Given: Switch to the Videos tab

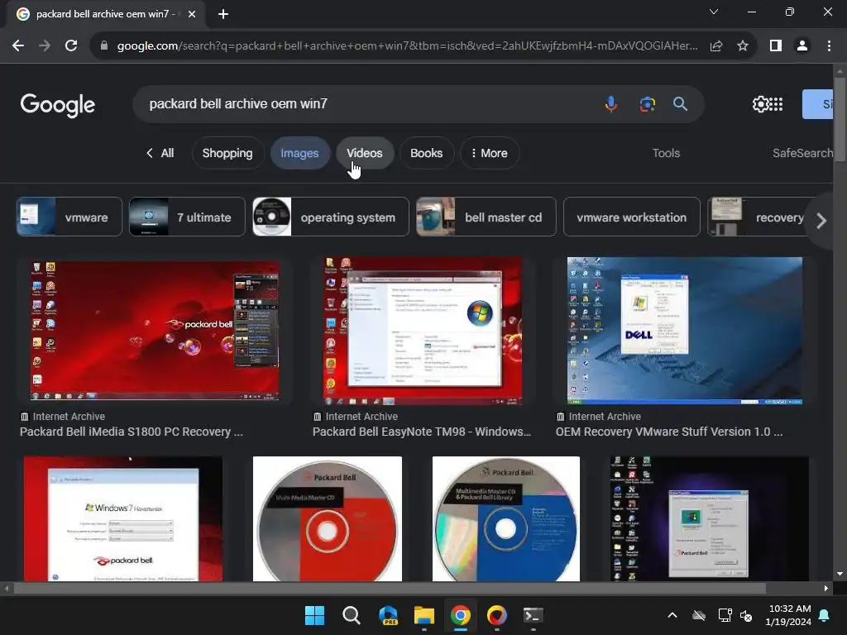Looking at the screenshot, I should click(x=365, y=153).
